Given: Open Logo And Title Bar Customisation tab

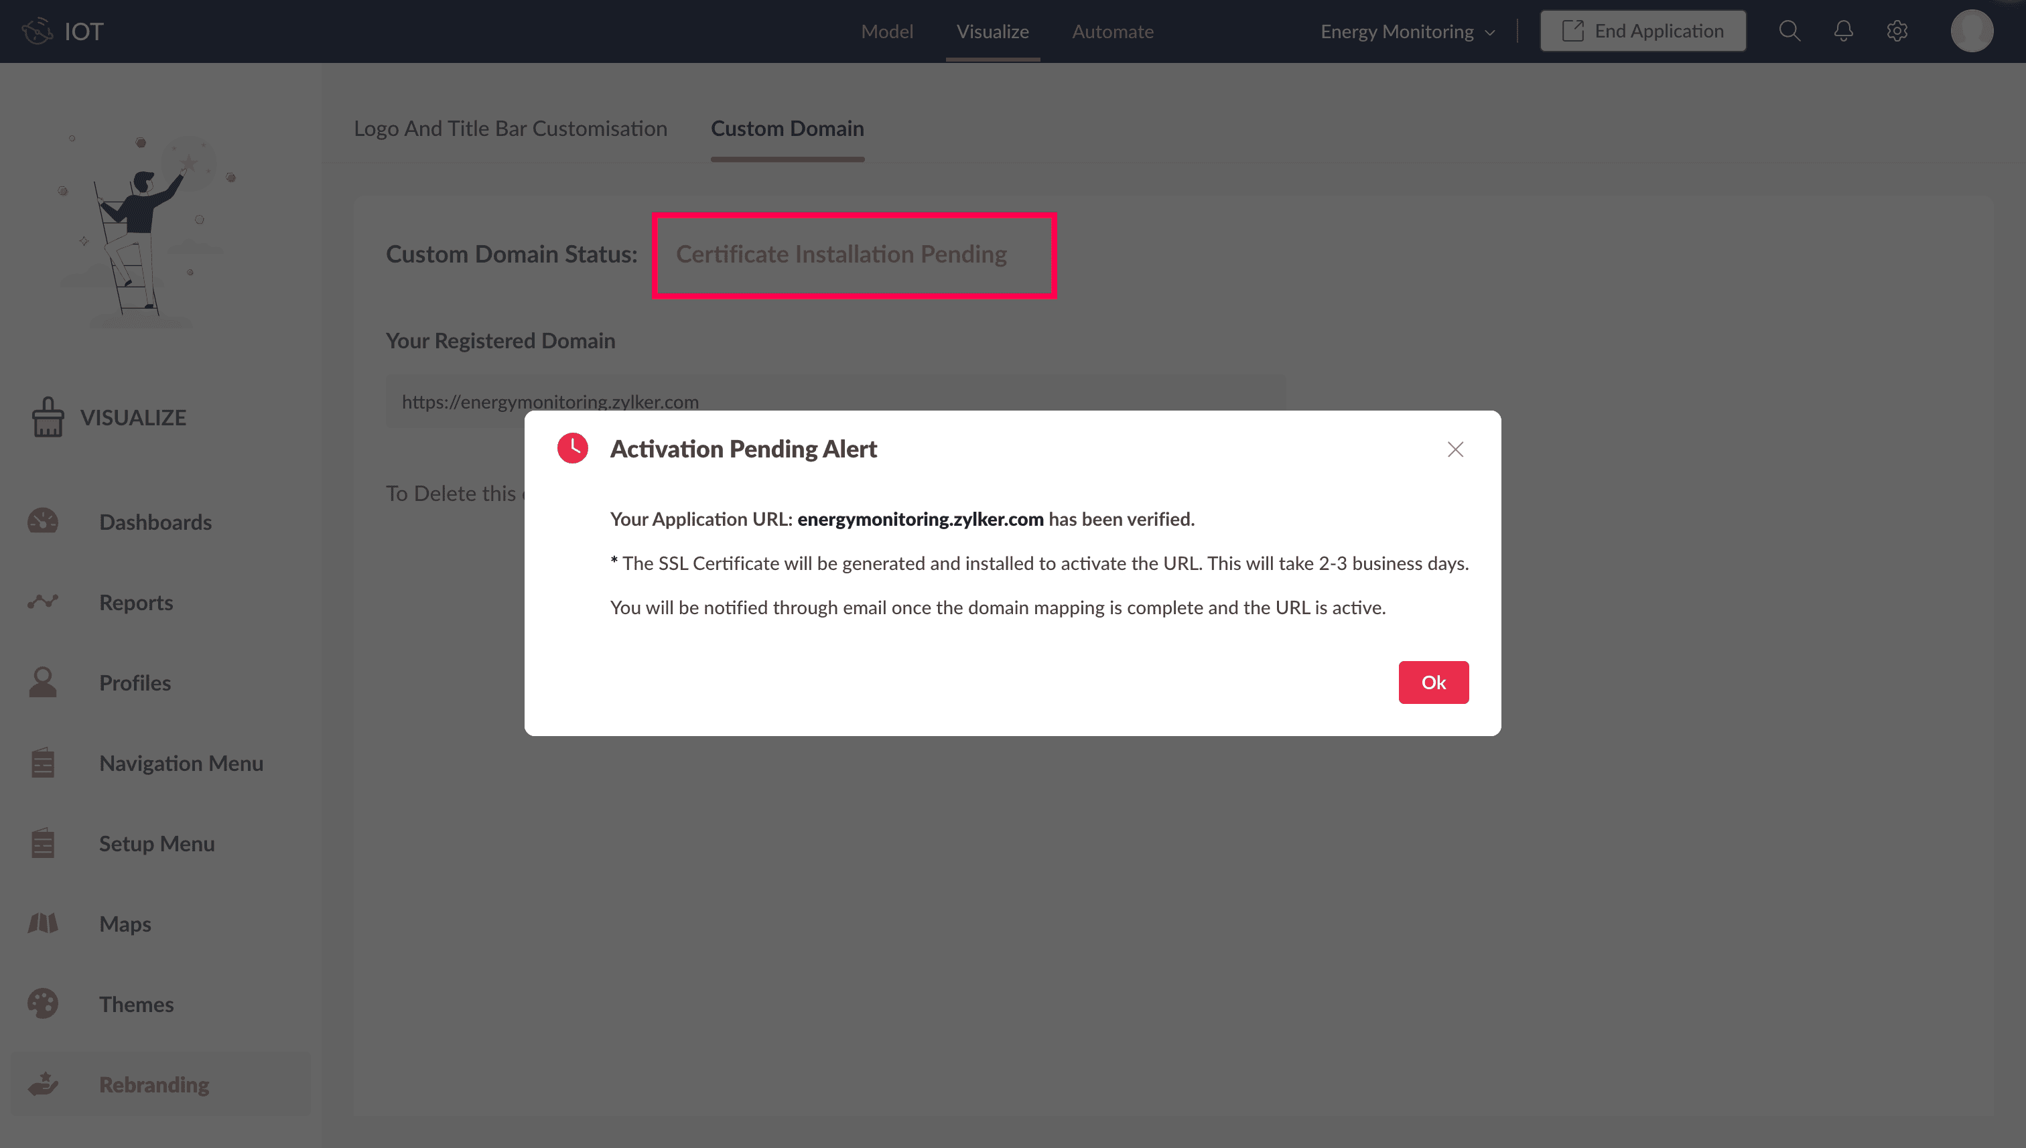Looking at the screenshot, I should coord(511,129).
